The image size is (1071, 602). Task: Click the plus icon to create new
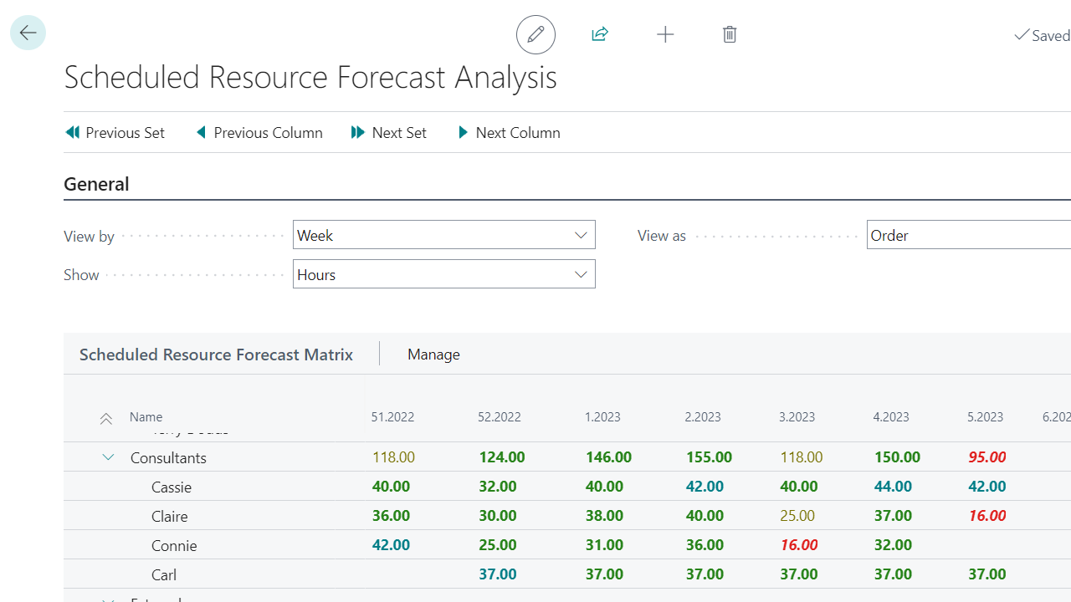click(665, 34)
